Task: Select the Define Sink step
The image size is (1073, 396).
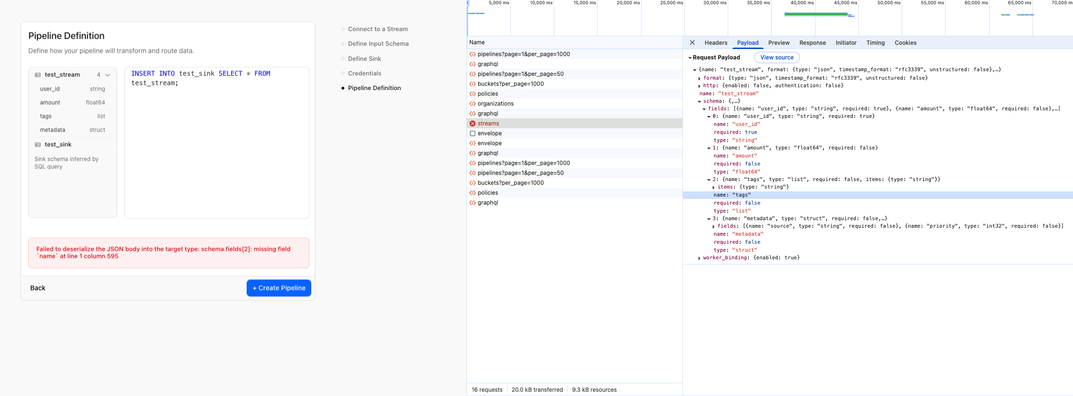Action: point(364,59)
